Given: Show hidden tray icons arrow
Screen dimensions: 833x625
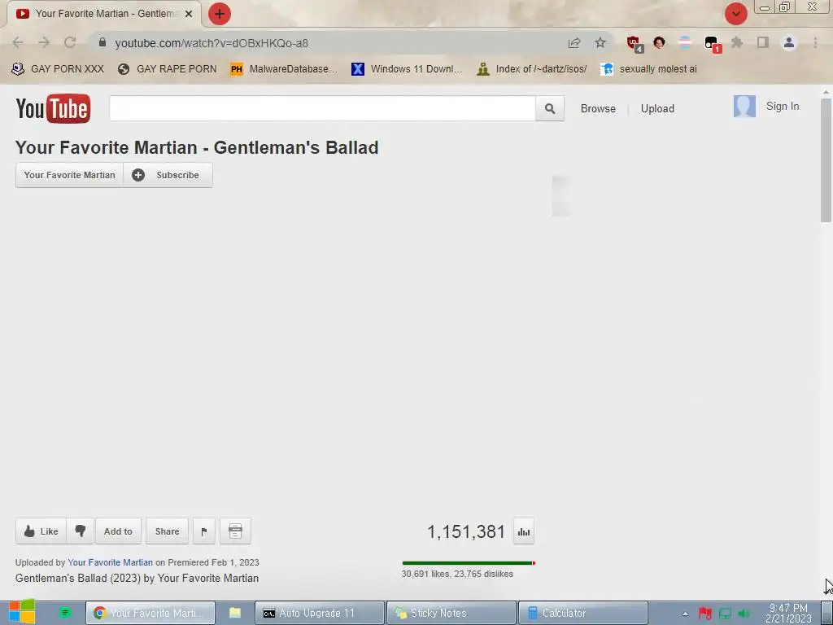Looking at the screenshot, I should [685, 614].
